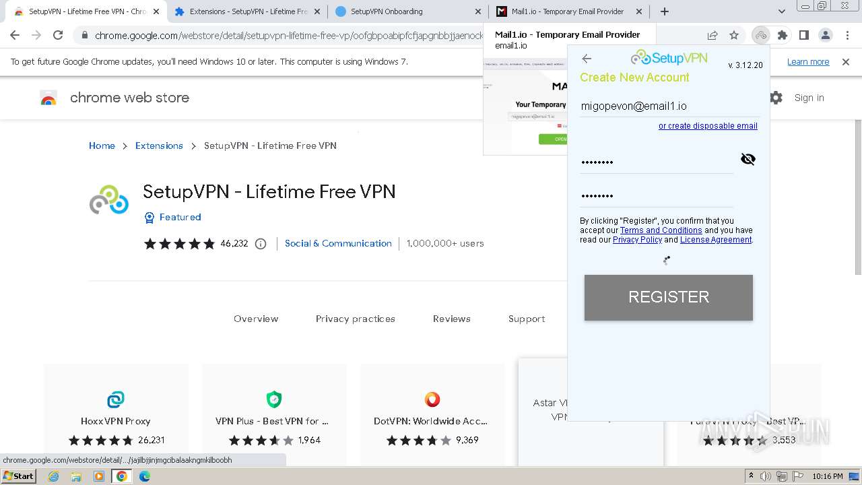Click the 'or create disposable email' link
The width and height of the screenshot is (862, 485).
[x=708, y=126]
